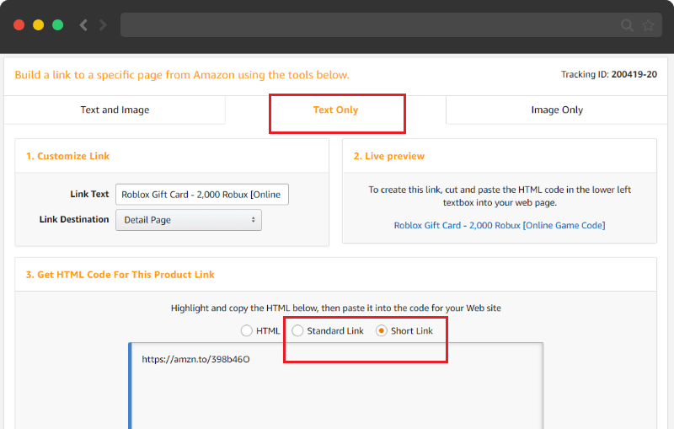
Task: Click the bookmark star icon
Action: coord(648,25)
